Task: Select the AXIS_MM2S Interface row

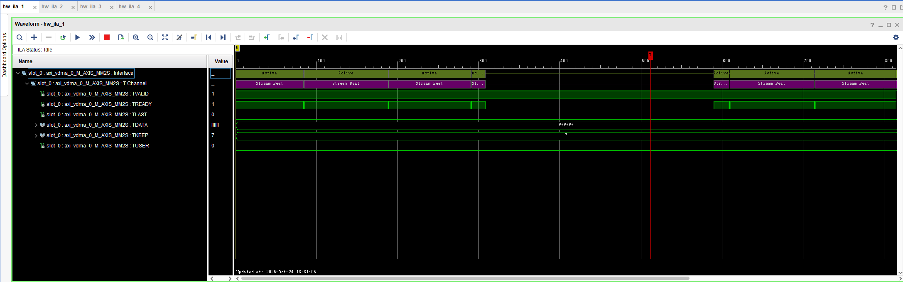Action: pos(81,73)
